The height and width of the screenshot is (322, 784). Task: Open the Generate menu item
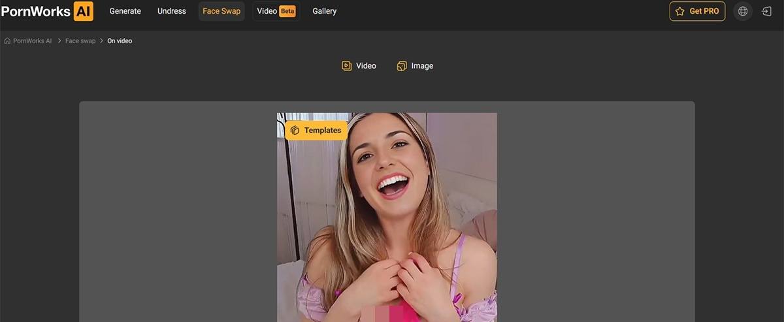125,11
